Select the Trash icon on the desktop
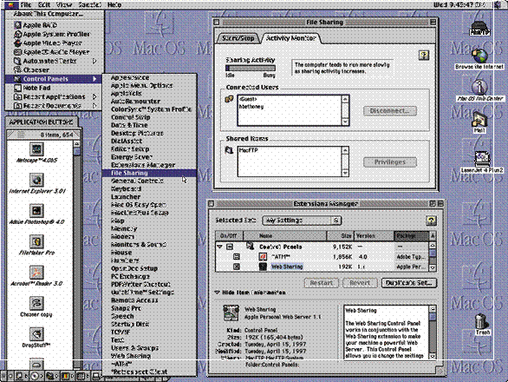Screen dimensions: 508x382 pyautogui.click(x=482, y=321)
